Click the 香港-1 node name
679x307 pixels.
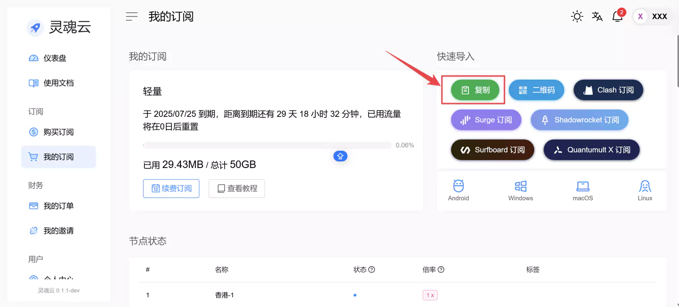click(225, 295)
